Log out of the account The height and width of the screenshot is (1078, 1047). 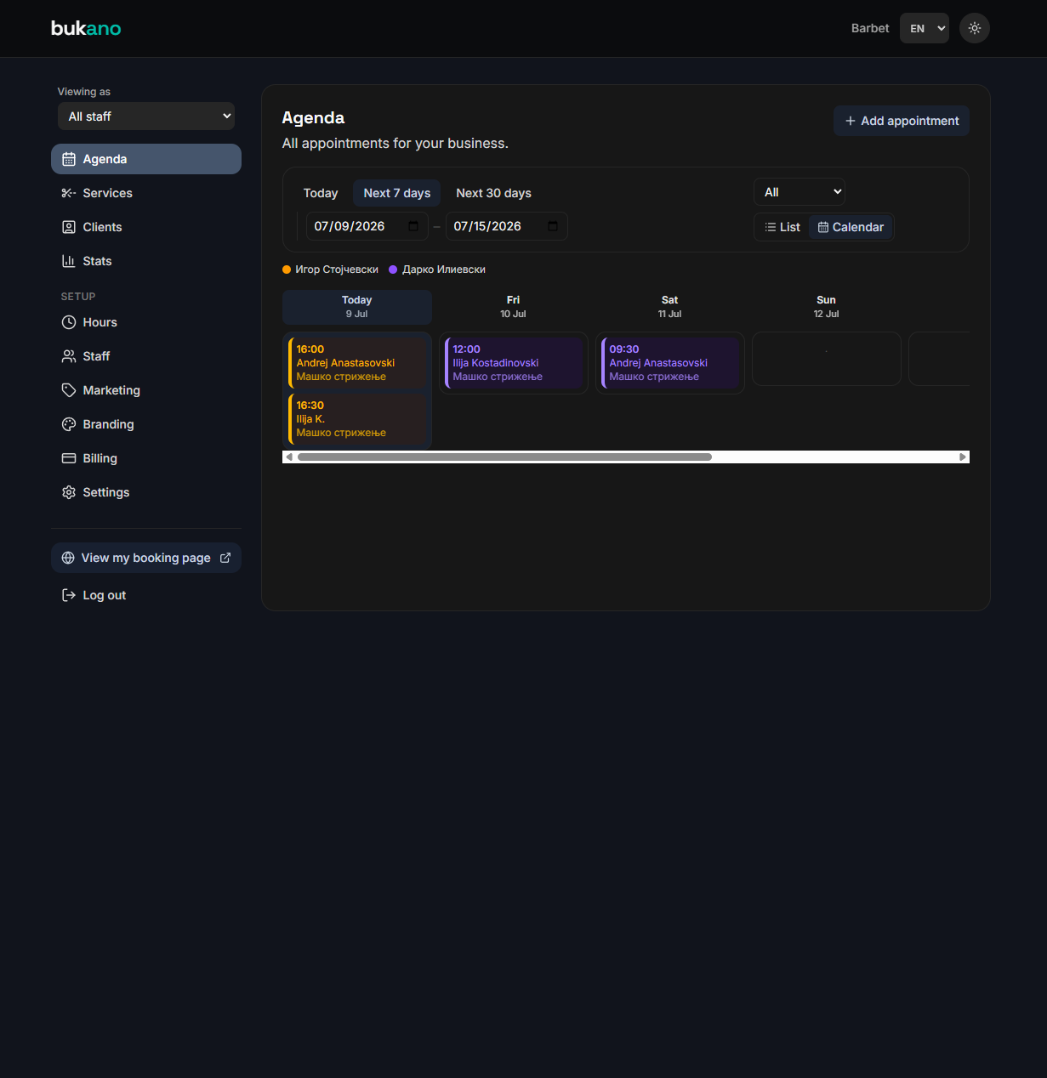pos(146,595)
